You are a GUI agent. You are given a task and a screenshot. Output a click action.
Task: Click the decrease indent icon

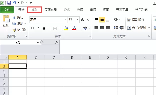[116, 28]
